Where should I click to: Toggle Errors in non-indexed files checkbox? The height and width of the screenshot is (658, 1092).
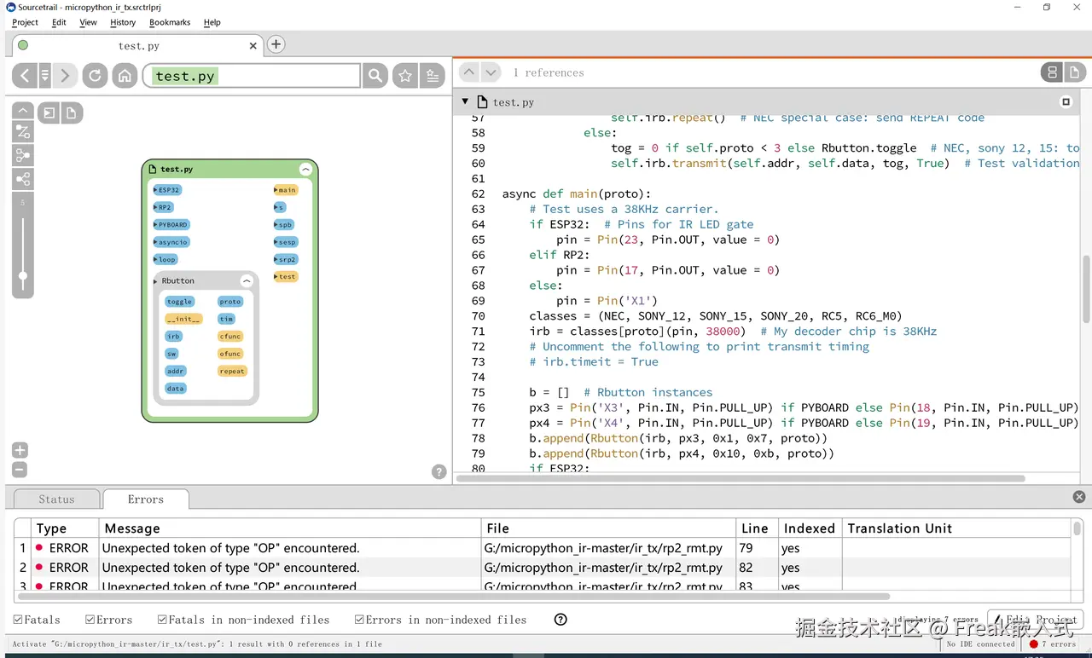point(359,620)
